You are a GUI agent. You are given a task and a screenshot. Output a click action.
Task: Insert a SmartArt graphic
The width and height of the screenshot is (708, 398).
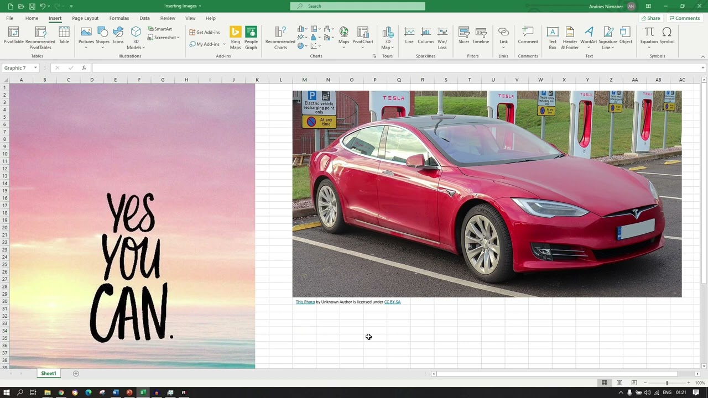click(161, 29)
